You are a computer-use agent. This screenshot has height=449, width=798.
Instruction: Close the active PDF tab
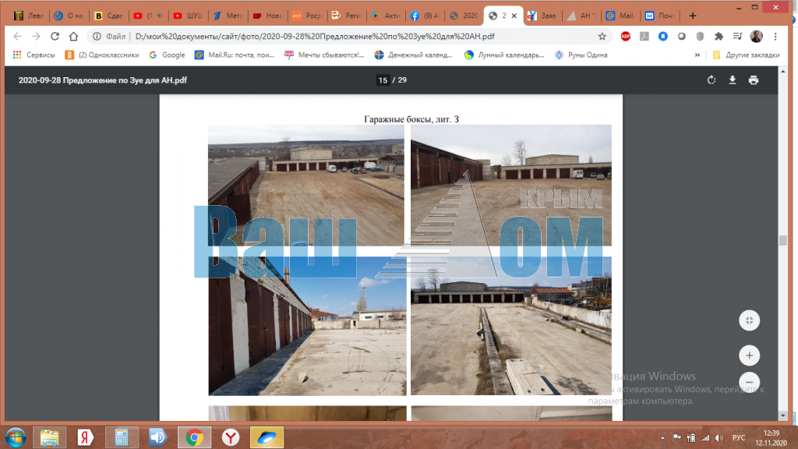514,16
